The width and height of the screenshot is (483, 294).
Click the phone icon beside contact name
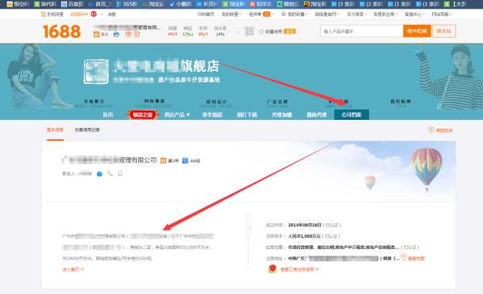coord(110,173)
